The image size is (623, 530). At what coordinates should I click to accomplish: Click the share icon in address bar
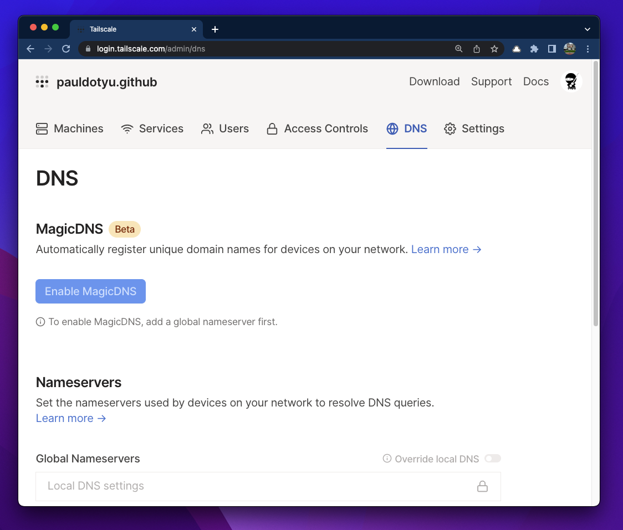(x=476, y=49)
